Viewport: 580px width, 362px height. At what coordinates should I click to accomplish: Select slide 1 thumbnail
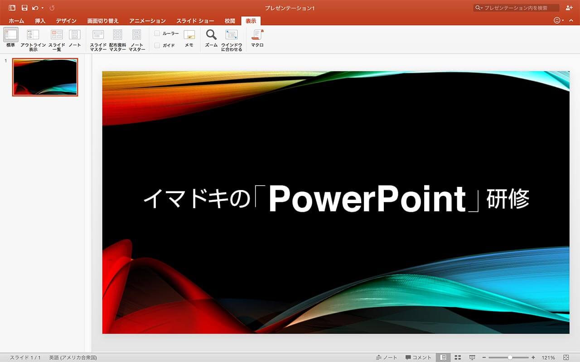[45, 77]
